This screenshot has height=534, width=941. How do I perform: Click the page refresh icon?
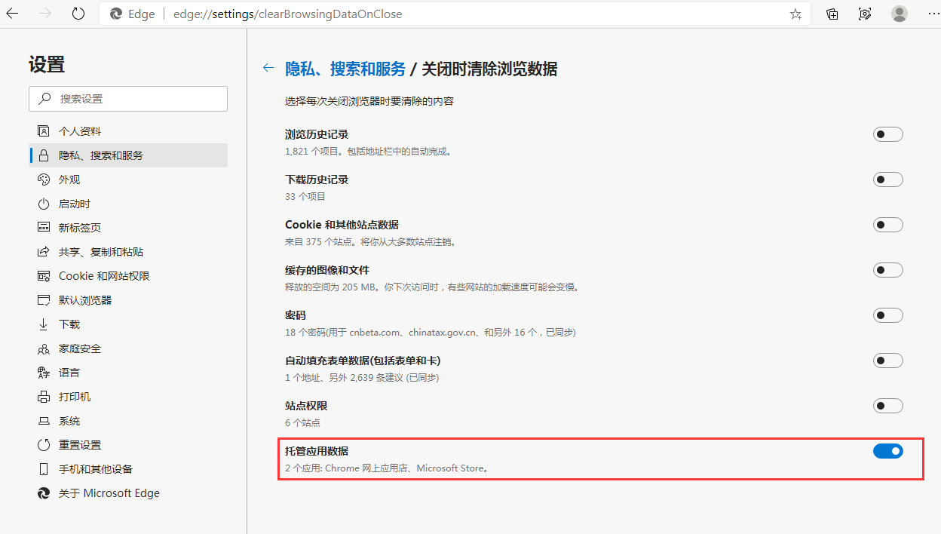[78, 14]
